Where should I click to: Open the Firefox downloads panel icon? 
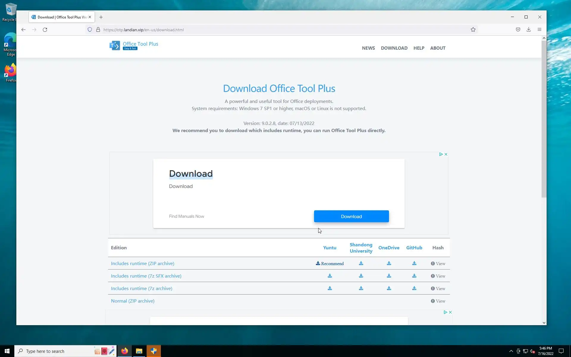528,29
